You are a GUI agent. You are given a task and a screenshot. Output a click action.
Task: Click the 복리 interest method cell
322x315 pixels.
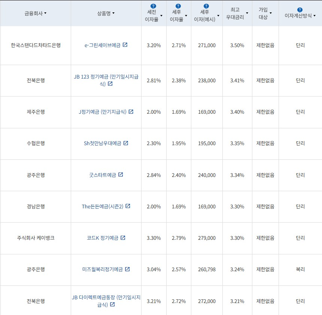pos(300,269)
